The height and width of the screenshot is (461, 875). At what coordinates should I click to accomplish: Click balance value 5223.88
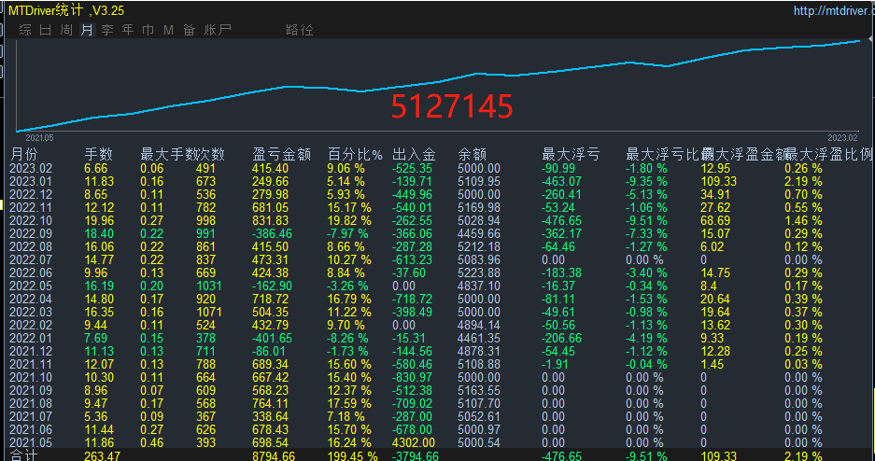(479, 272)
